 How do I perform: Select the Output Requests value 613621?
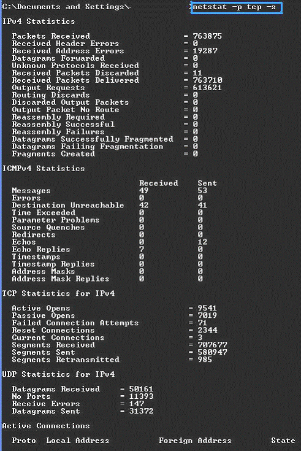[207, 88]
